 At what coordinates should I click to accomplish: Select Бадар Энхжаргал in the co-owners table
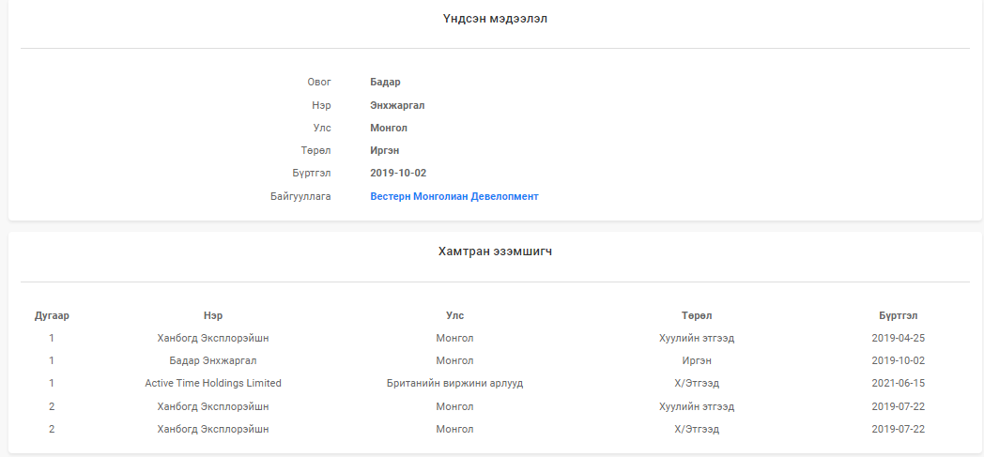[213, 360]
